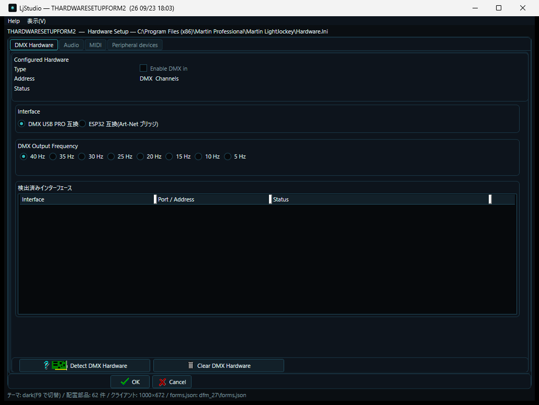This screenshot has height=405, width=539.
Task: Click the LjStudio app icon in title bar
Action: coord(13,8)
